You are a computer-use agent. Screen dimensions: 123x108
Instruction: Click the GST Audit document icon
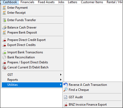tap(66, 97)
